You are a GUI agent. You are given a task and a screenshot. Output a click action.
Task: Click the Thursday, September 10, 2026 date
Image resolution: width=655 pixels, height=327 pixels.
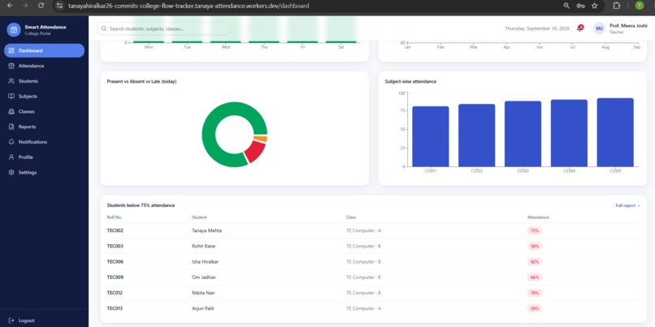(537, 28)
